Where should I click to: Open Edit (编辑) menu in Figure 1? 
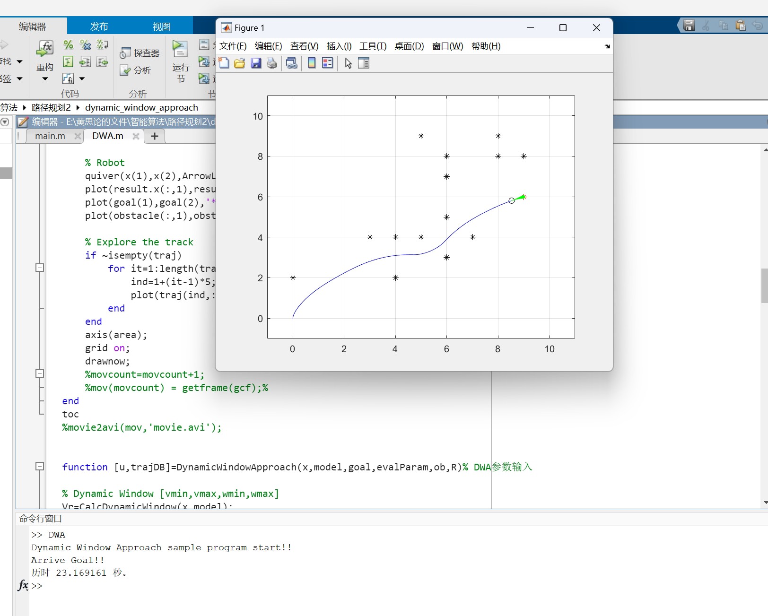click(268, 46)
